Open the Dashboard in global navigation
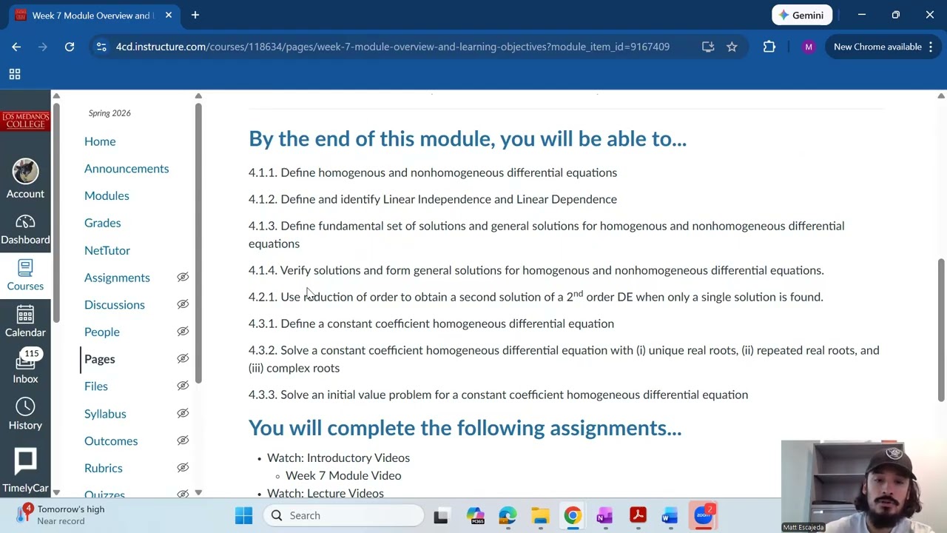 [x=25, y=230]
